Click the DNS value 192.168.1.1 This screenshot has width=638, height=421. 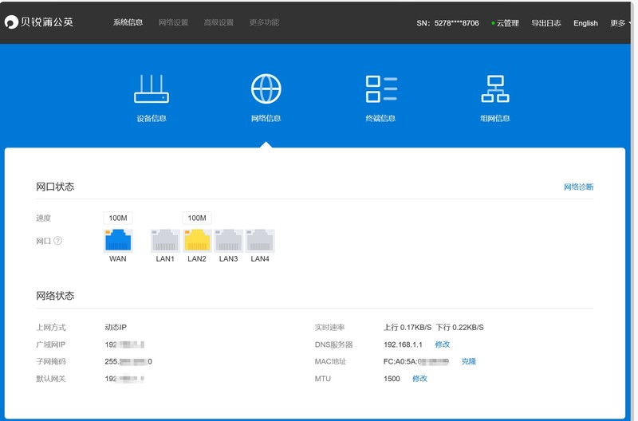(x=403, y=344)
